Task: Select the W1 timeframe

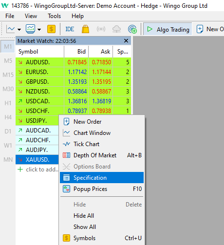Action: (x=8, y=146)
